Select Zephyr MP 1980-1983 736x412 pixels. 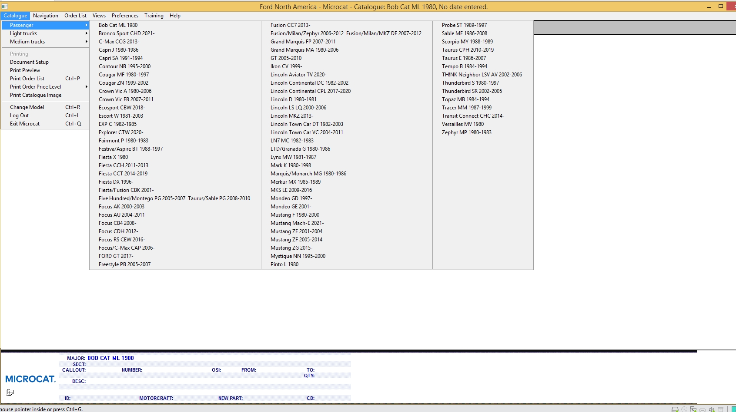466,132
